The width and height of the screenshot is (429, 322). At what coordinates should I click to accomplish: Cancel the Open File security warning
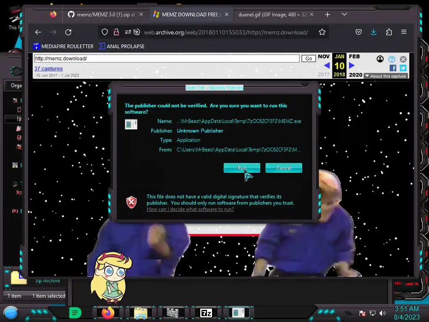[284, 168]
